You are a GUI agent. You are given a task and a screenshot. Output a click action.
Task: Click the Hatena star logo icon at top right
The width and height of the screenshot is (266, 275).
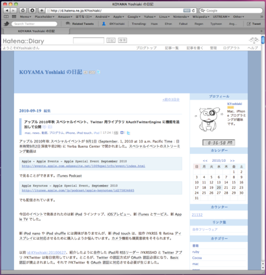click(x=254, y=40)
